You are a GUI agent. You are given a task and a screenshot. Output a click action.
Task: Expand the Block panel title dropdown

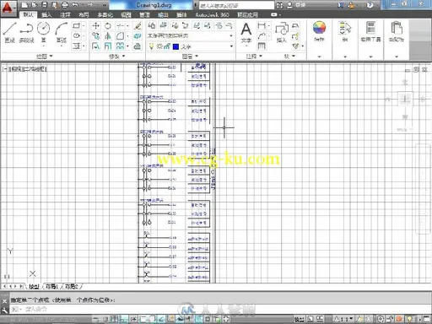point(289,57)
